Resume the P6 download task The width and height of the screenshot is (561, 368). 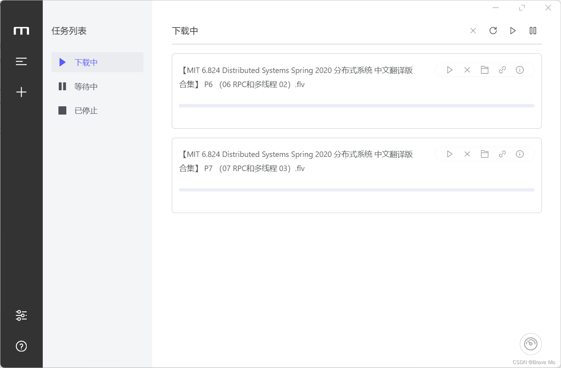tap(450, 70)
